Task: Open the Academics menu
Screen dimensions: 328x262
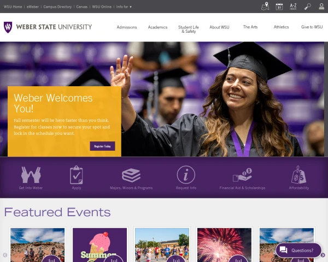Action: point(158,27)
